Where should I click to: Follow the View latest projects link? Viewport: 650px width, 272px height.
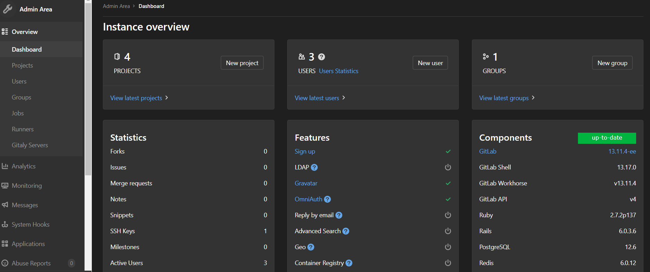click(x=136, y=98)
